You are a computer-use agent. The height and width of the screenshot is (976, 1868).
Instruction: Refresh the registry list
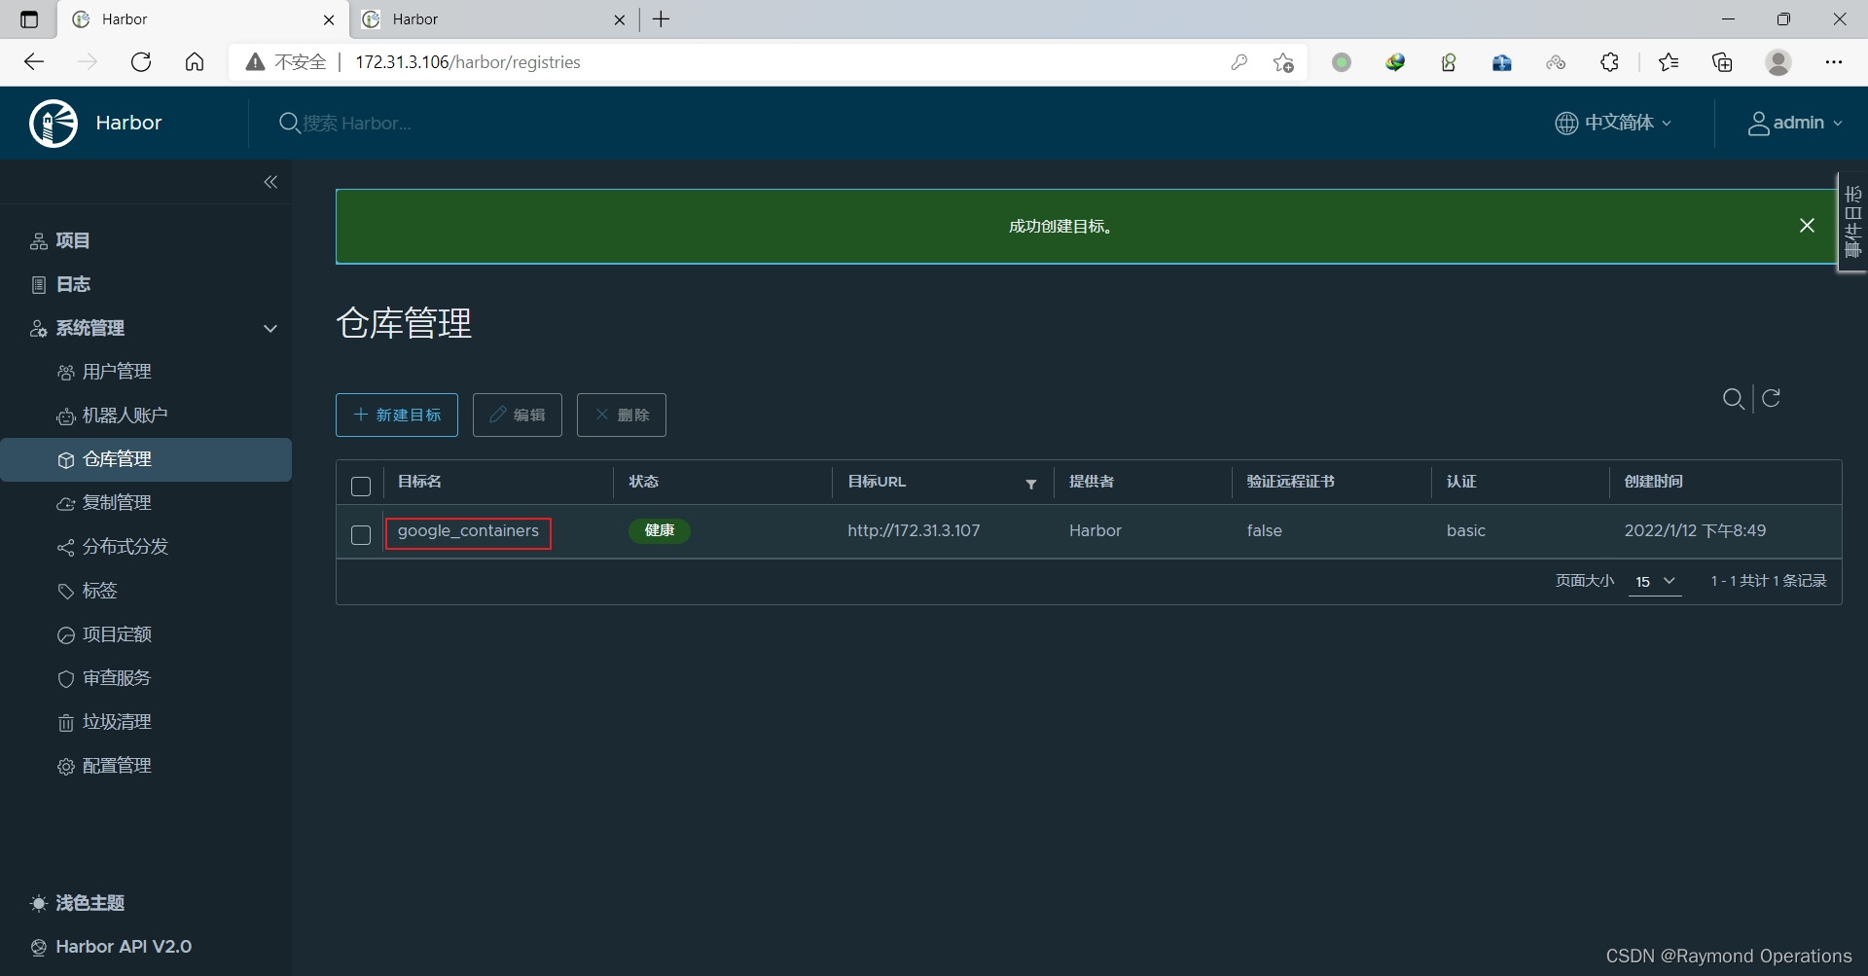click(1772, 398)
